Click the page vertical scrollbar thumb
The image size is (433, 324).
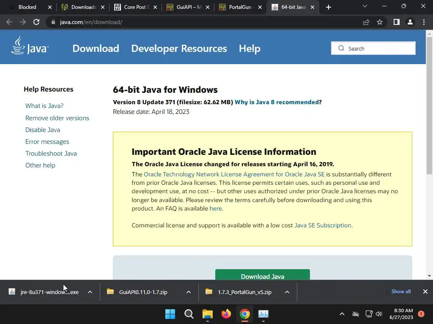(x=429, y=105)
